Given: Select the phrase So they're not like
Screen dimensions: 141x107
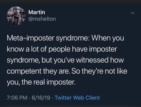Looking at the screenshot, I should (99, 71).
